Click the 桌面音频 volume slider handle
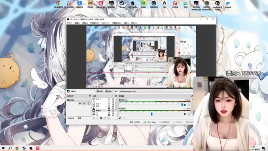 152,114
